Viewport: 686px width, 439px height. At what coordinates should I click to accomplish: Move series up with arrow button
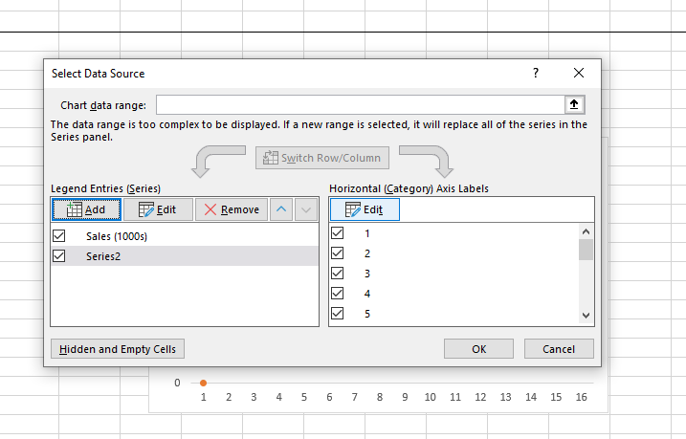[x=279, y=209]
